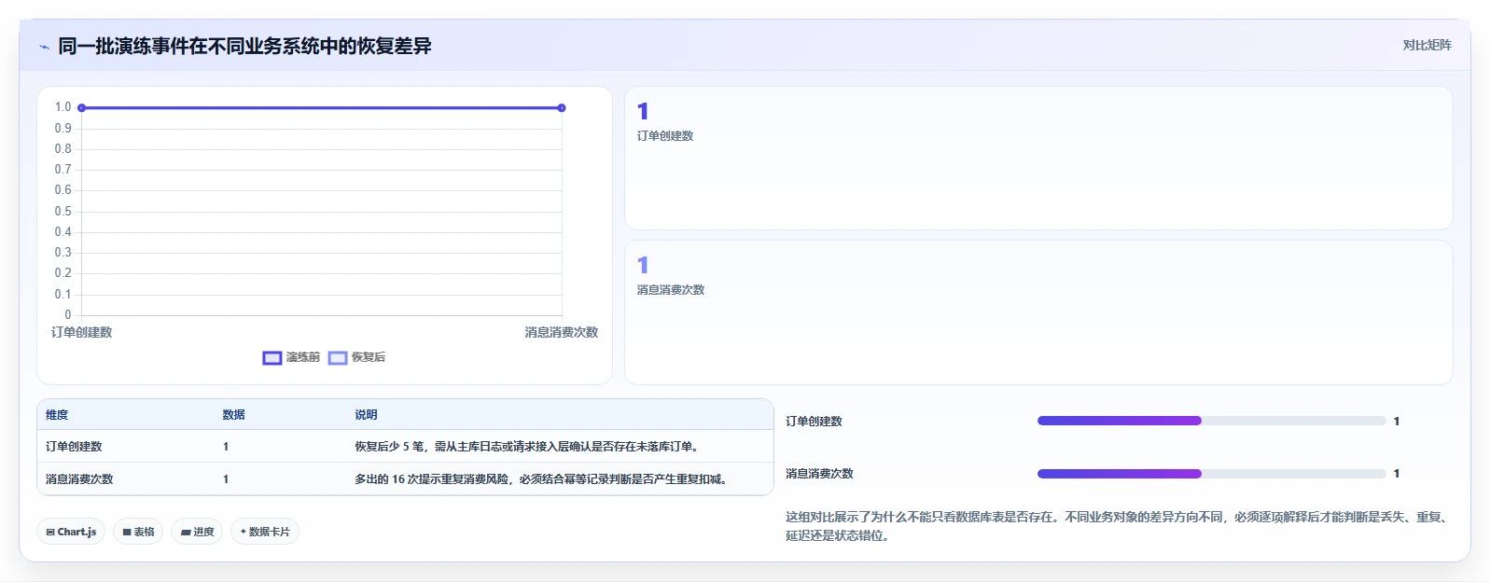Click the note starting 恢复后少 5 笔

(528, 447)
